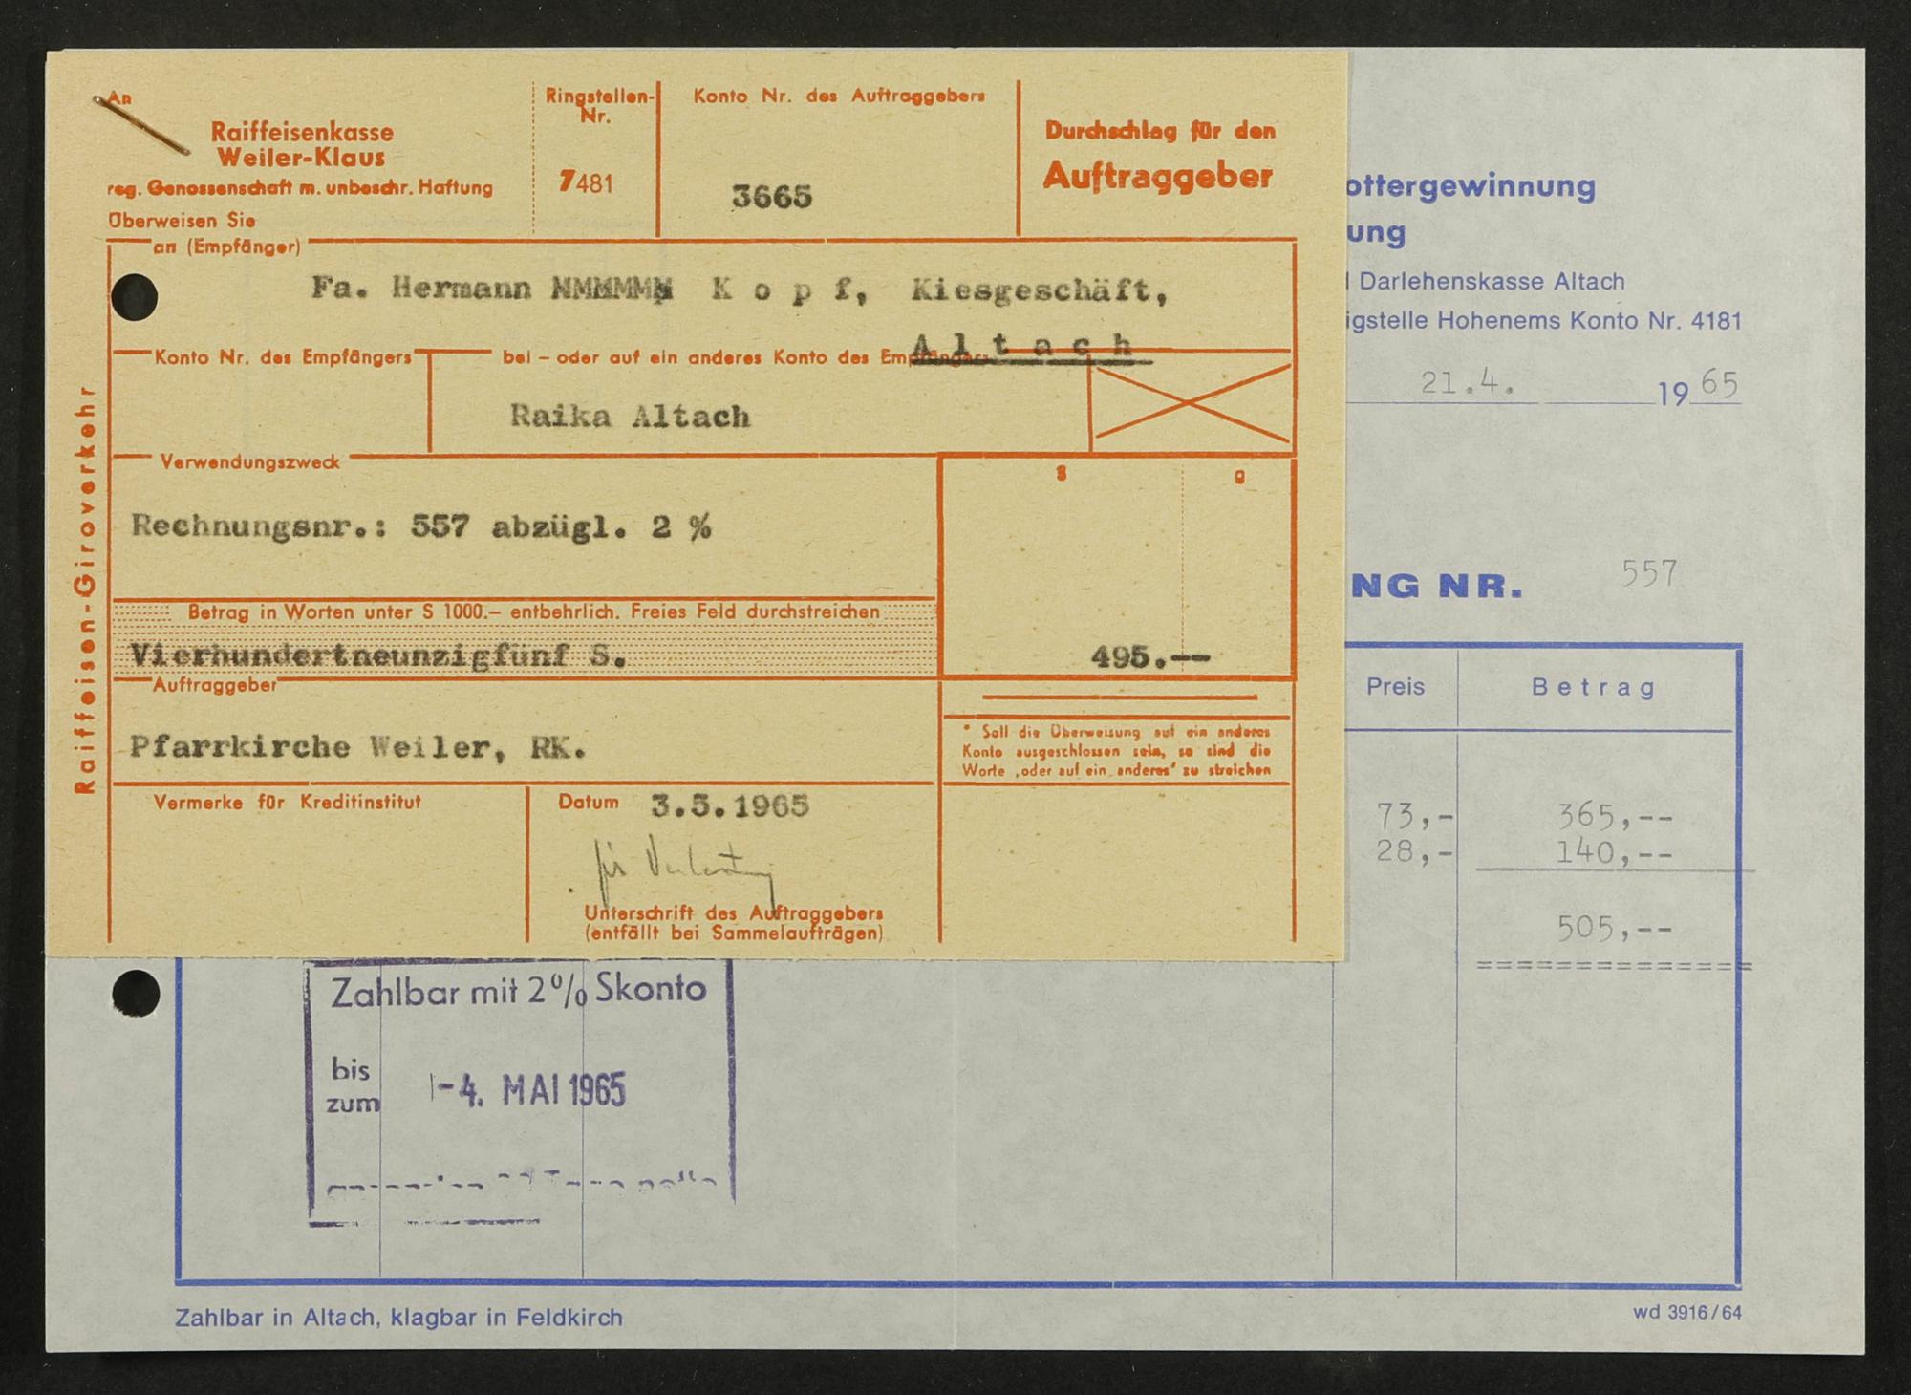Click the text 'reg. Genossenschaft m. unbeschr. Haftung'
This screenshot has height=1395, width=1911.
coord(300,188)
